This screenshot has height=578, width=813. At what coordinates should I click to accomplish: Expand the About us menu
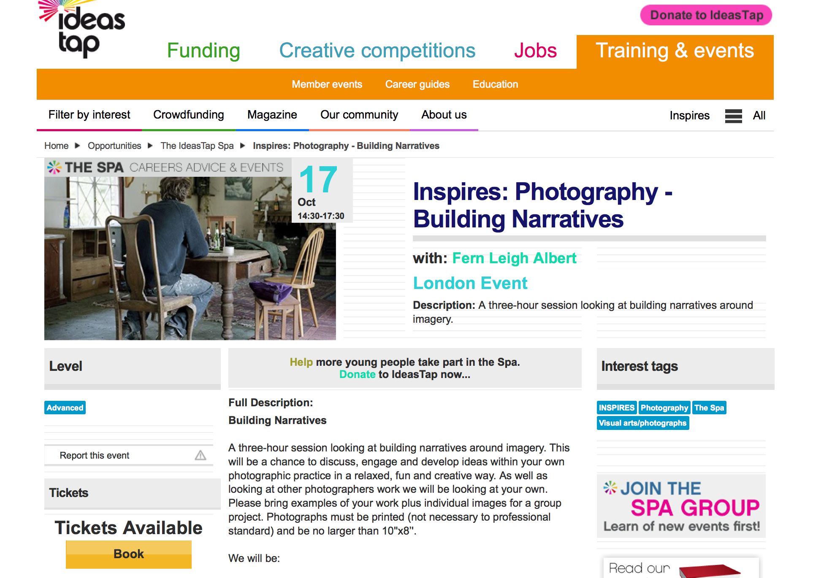pos(444,115)
